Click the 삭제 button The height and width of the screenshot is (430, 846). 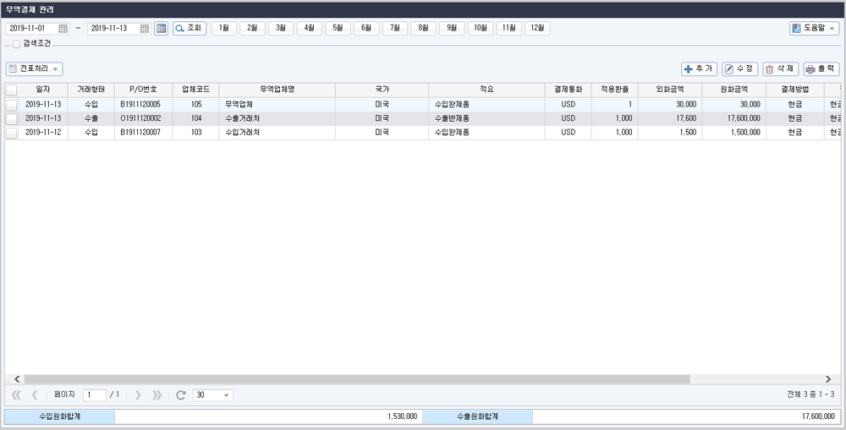pos(781,69)
